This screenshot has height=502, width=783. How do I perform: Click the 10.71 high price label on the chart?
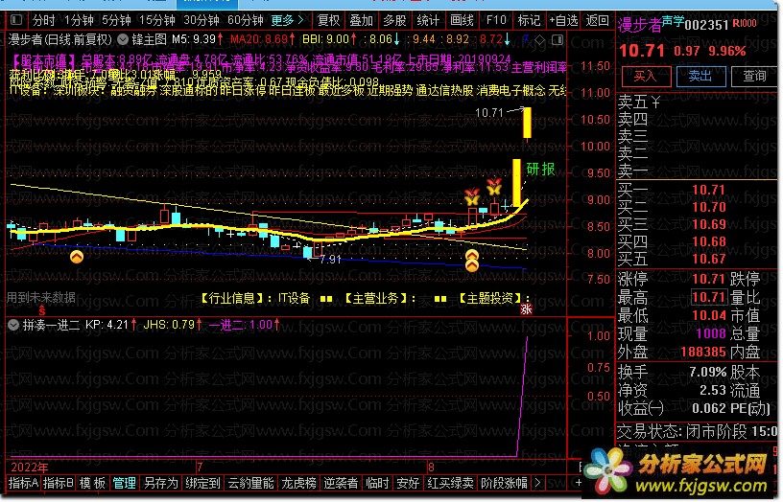488,113
